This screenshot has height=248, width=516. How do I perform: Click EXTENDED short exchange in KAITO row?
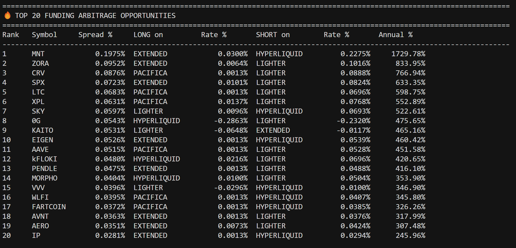[273, 130]
